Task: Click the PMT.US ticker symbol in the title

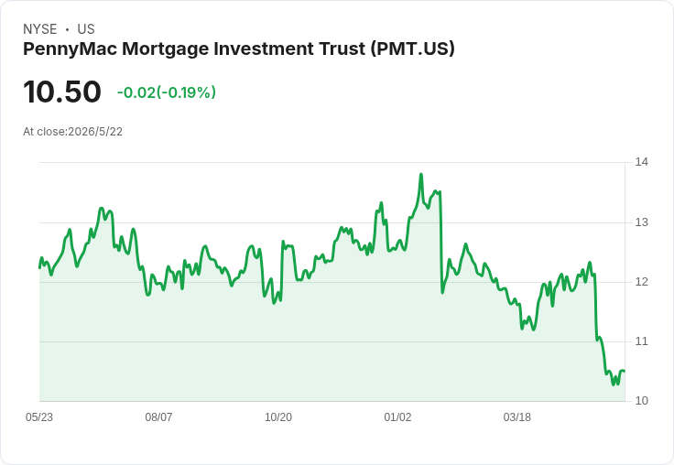Action: 412,49
